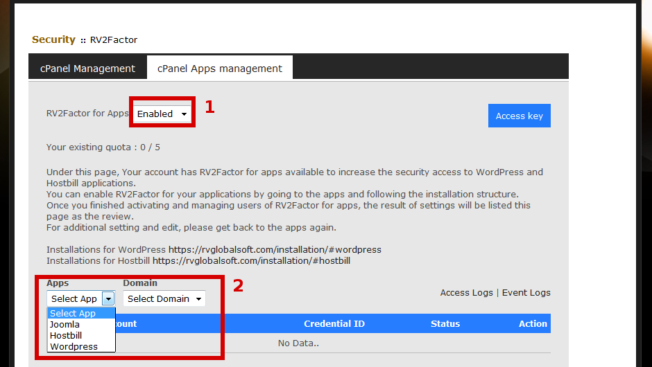Switch to the cPanel Management tab

tap(87, 68)
